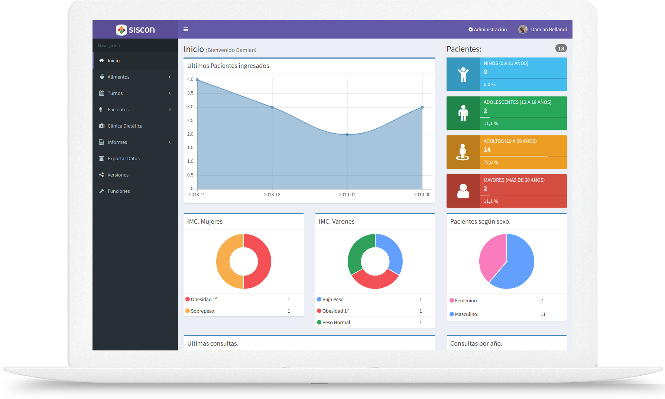Toggle the hamburger sidebar menu
Image resolution: width=665 pixels, height=399 pixels.
click(x=186, y=29)
